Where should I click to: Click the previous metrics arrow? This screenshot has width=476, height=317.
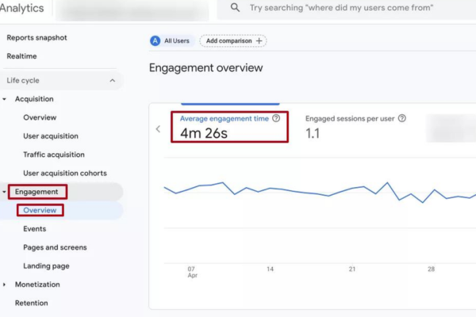158,129
